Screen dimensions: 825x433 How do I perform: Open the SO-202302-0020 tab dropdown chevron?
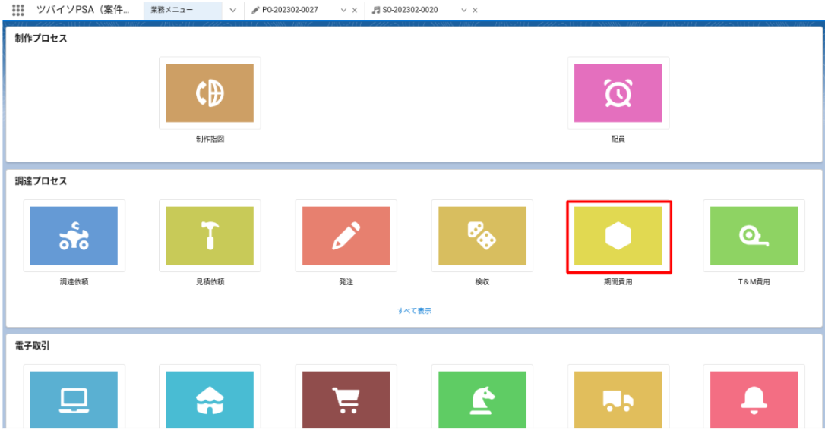click(x=464, y=10)
